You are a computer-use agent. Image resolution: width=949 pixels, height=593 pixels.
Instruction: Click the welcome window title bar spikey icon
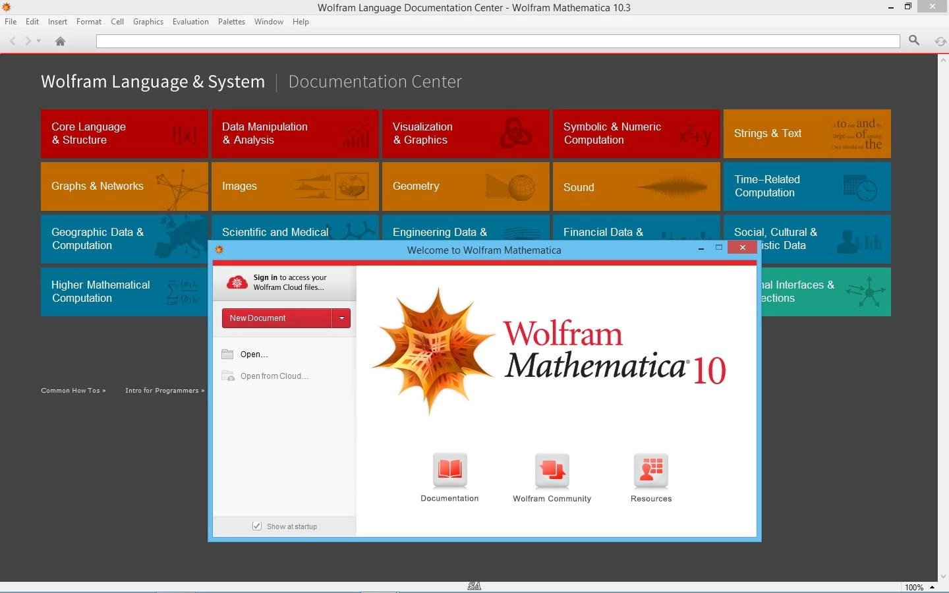219,249
